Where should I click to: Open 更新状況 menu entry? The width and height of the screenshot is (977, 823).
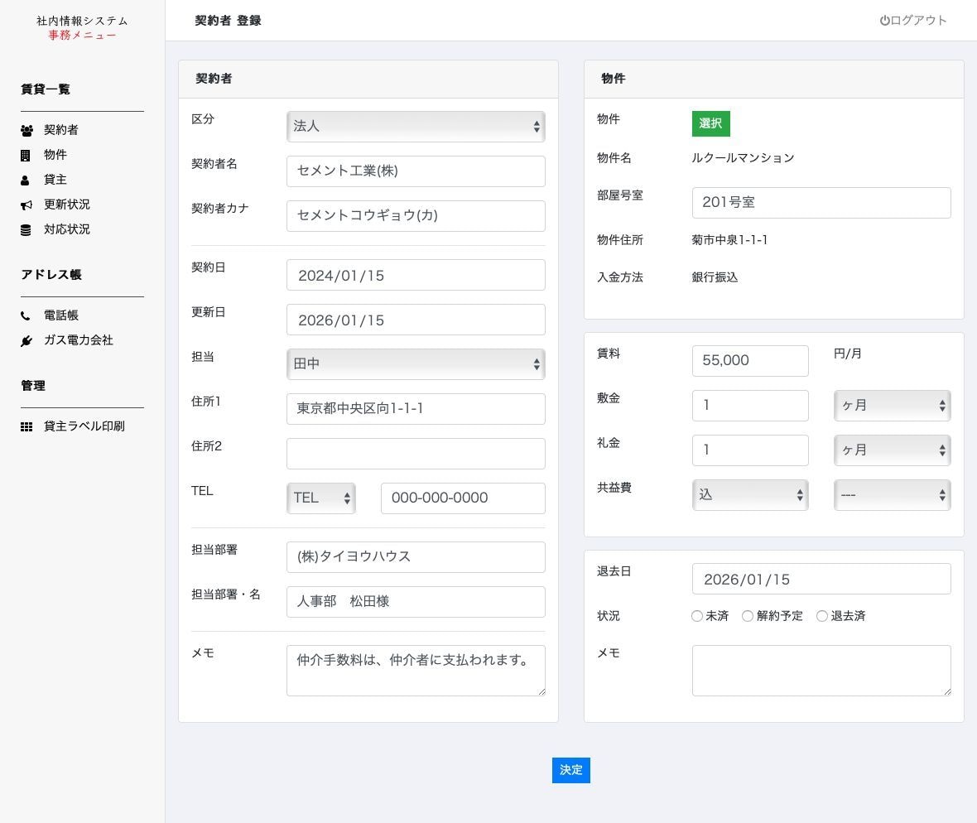(67, 205)
